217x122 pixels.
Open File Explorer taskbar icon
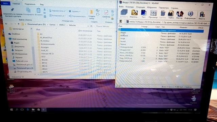33,109
